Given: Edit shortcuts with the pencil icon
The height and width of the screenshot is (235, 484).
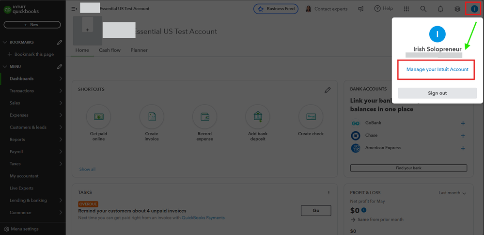Looking at the screenshot, I should coord(328,90).
